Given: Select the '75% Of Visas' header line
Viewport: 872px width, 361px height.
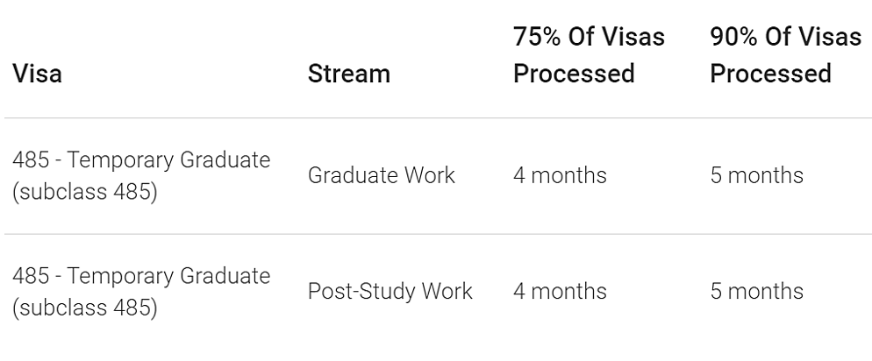Looking at the screenshot, I should click(589, 37).
